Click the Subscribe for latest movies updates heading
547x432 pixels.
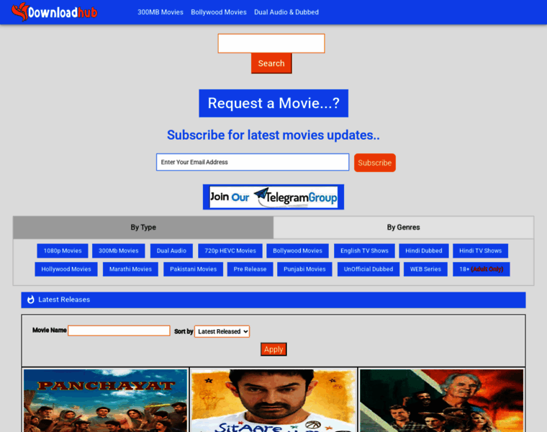pyautogui.click(x=273, y=135)
